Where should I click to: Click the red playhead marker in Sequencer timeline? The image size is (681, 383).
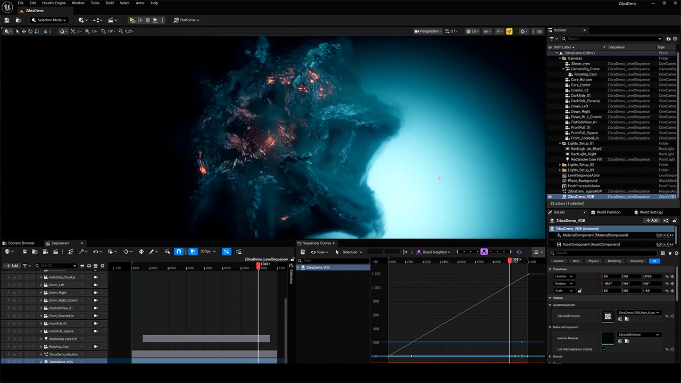tap(259, 265)
